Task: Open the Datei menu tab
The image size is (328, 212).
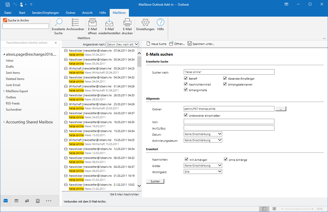Action: (8, 13)
